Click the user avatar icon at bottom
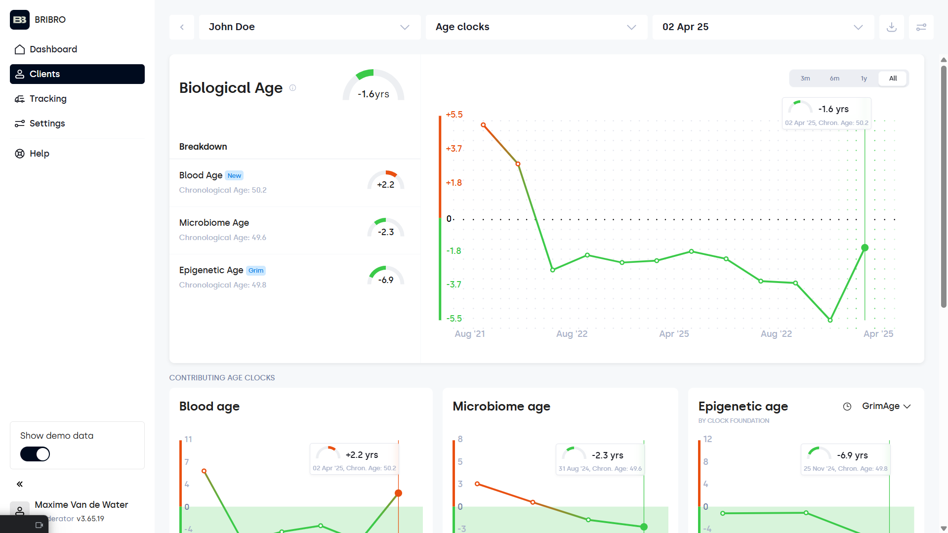This screenshot has height=533, width=948. tap(20, 510)
